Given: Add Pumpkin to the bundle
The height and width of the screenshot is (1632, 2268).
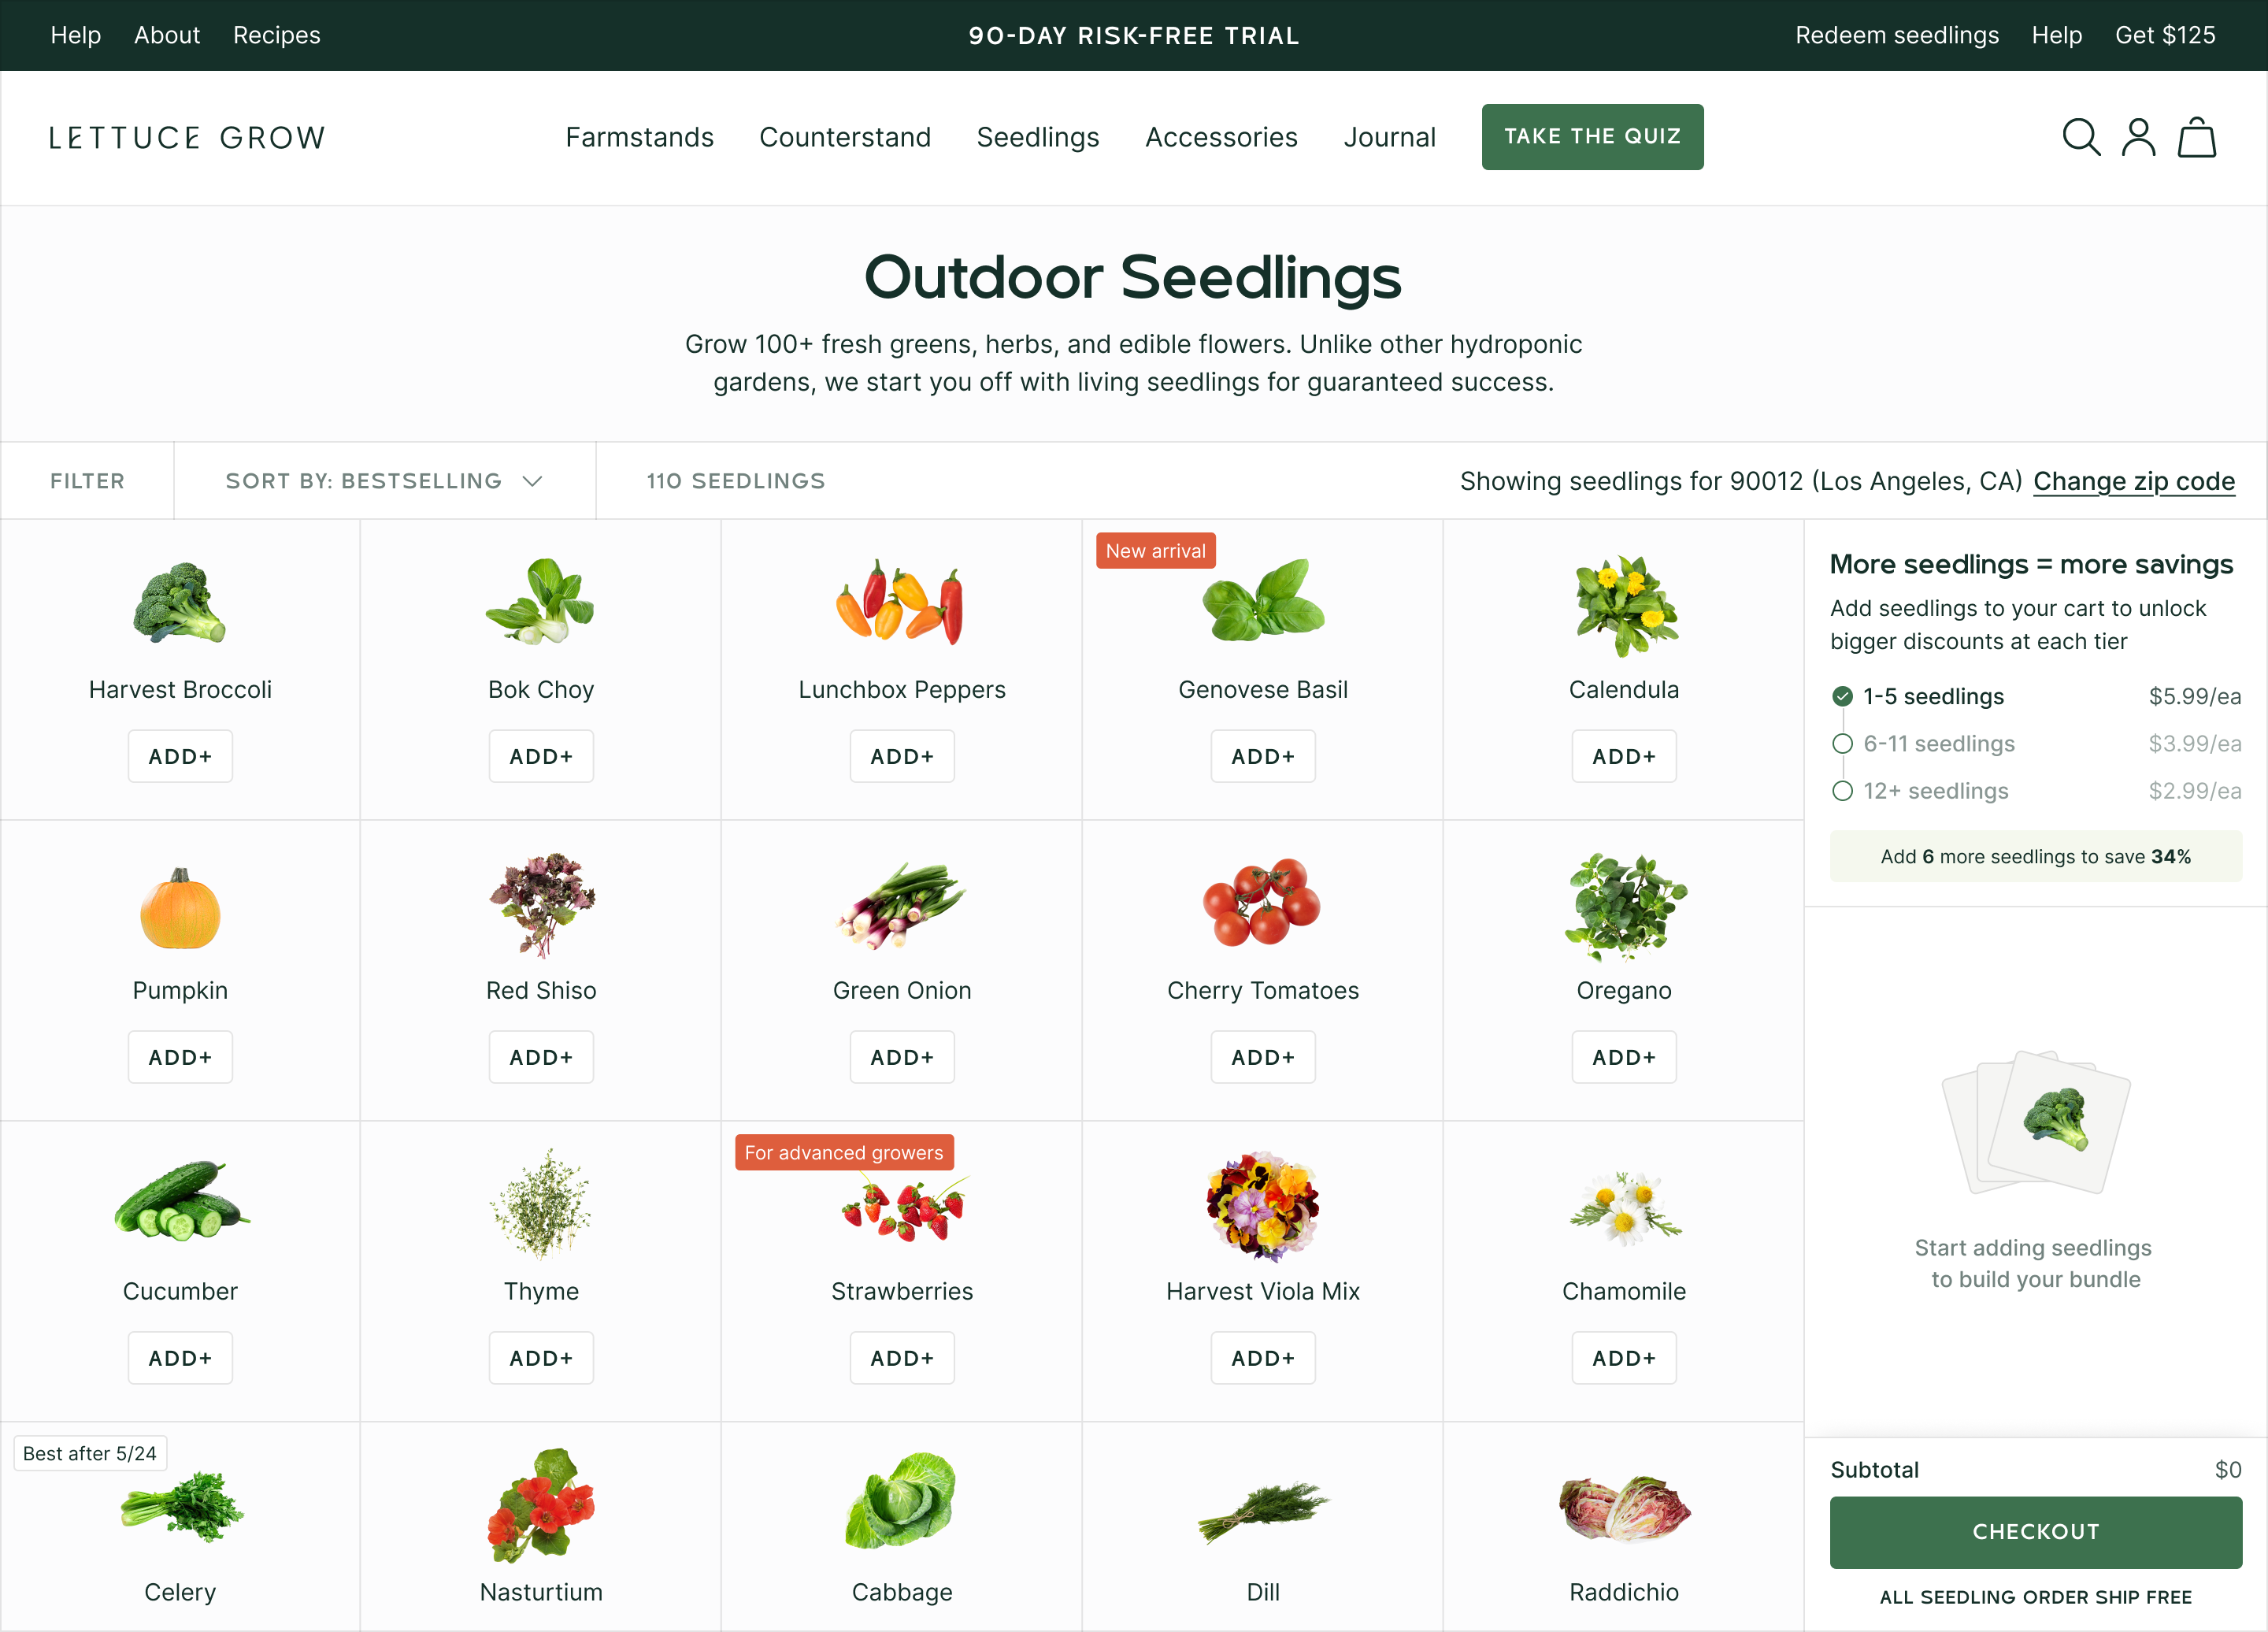Looking at the screenshot, I should coord(180,1057).
